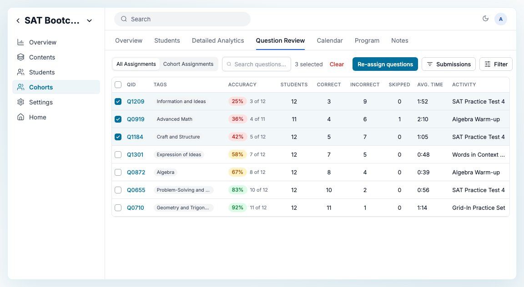The image size is (524, 287).
Task: Go back using the left chevron
Action: tap(18, 21)
